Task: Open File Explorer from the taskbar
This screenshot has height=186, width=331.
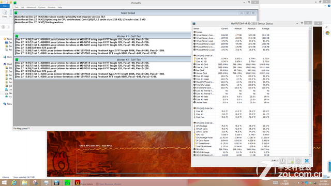Action: [24, 182]
